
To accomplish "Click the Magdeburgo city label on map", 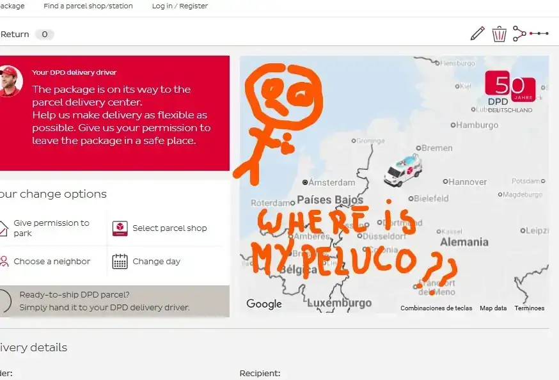I will coord(523,194).
